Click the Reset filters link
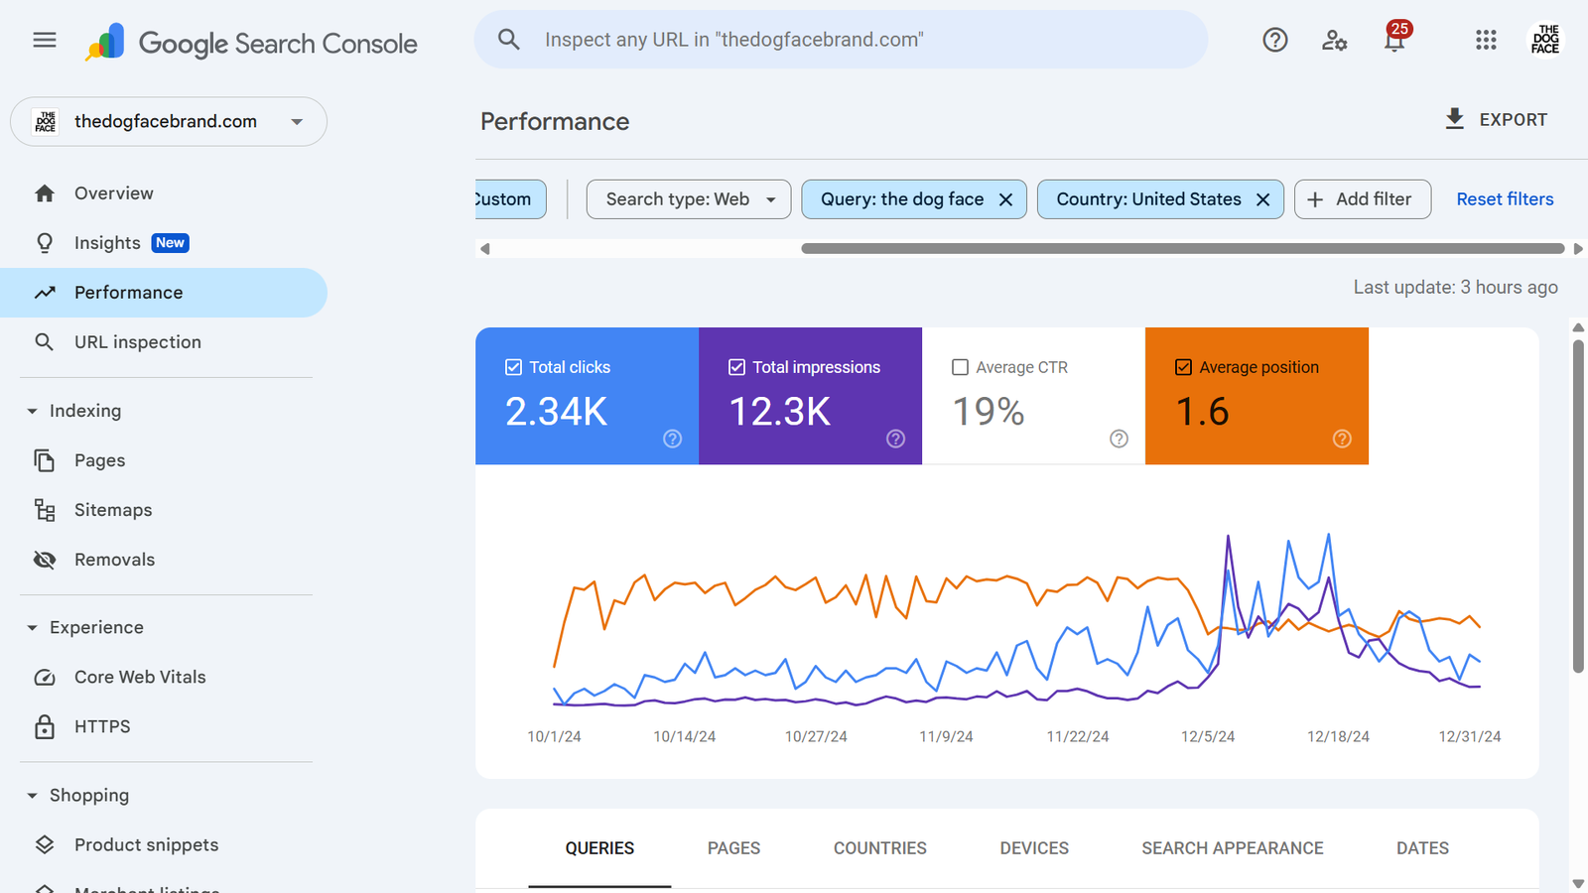This screenshot has height=893, width=1588. click(x=1505, y=199)
